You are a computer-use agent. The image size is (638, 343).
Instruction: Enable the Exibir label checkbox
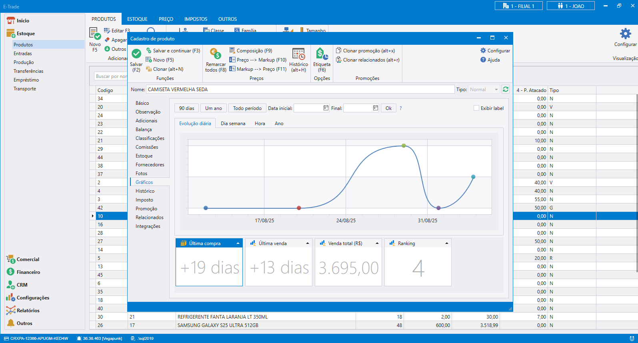(x=476, y=108)
